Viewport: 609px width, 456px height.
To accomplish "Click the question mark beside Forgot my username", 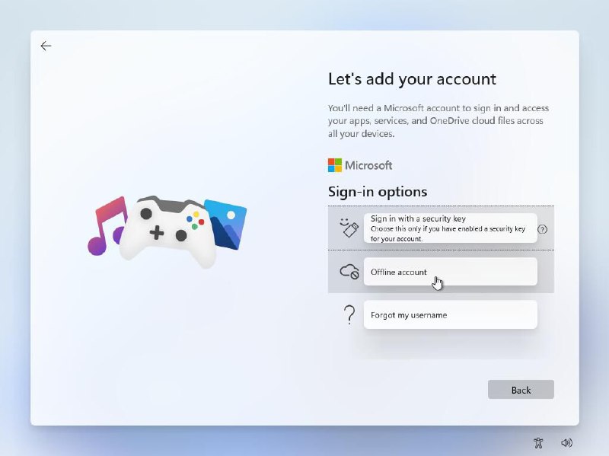I will [x=349, y=314].
